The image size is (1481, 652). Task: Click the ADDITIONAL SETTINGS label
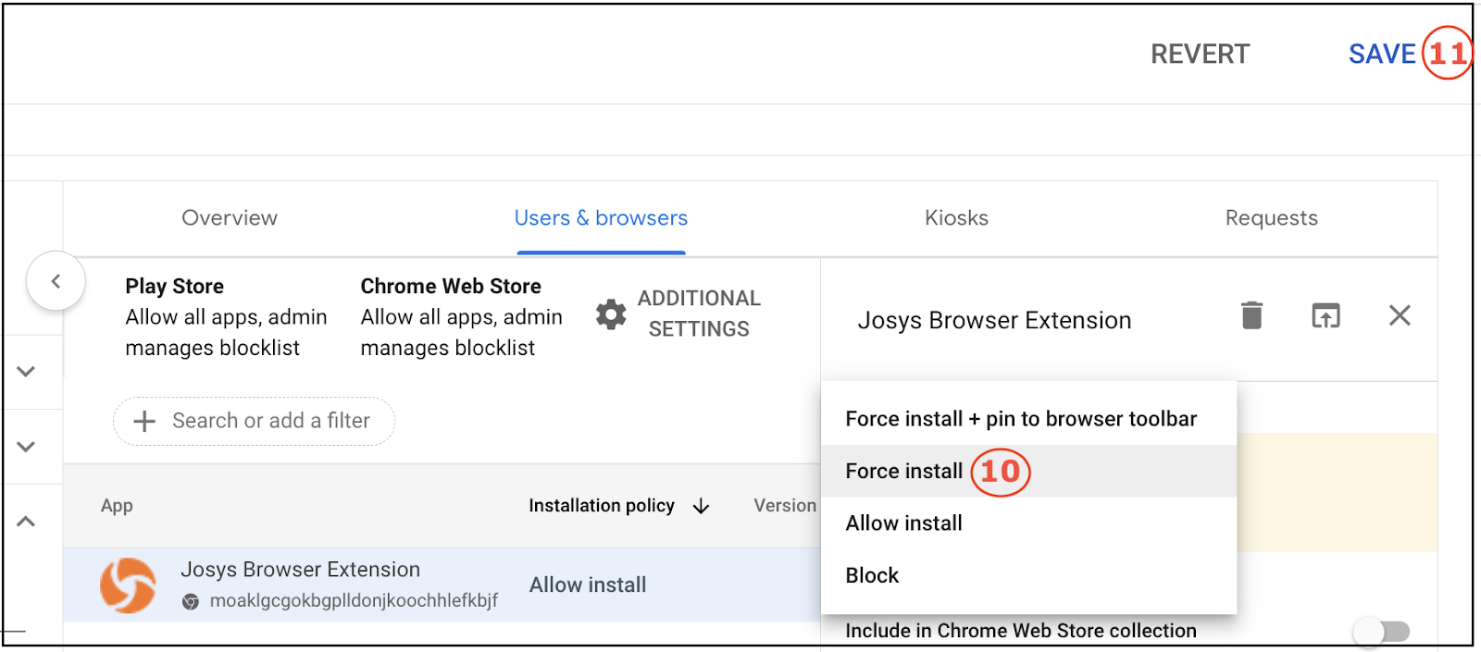(699, 314)
